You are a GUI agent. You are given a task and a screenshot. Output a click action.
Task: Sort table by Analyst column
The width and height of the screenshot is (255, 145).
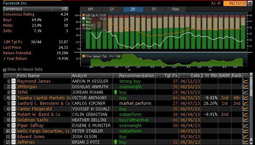(x=92, y=75)
